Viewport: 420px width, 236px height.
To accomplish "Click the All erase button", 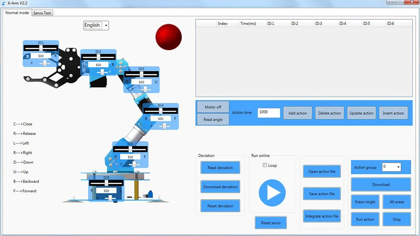I will (397, 202).
